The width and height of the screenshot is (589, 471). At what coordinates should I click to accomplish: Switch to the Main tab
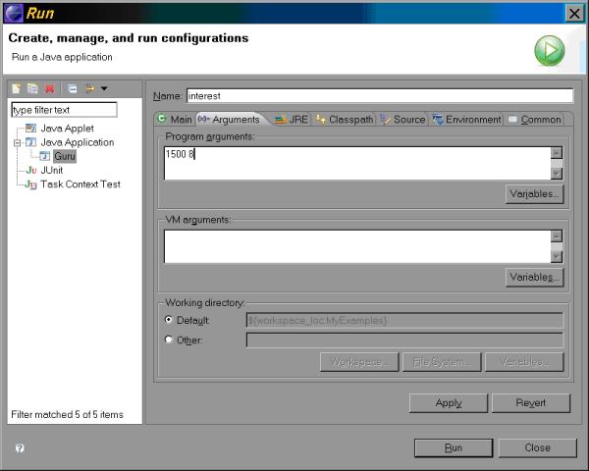(x=175, y=119)
